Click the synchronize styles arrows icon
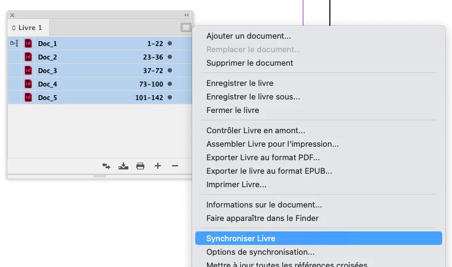 (x=106, y=166)
